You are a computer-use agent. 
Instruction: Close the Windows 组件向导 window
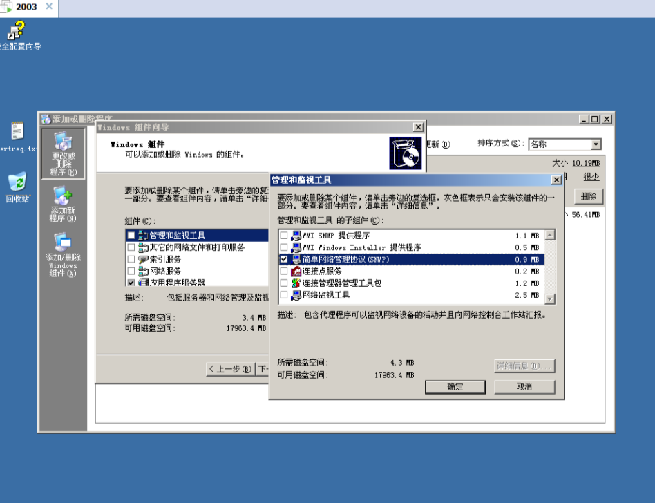pos(418,127)
